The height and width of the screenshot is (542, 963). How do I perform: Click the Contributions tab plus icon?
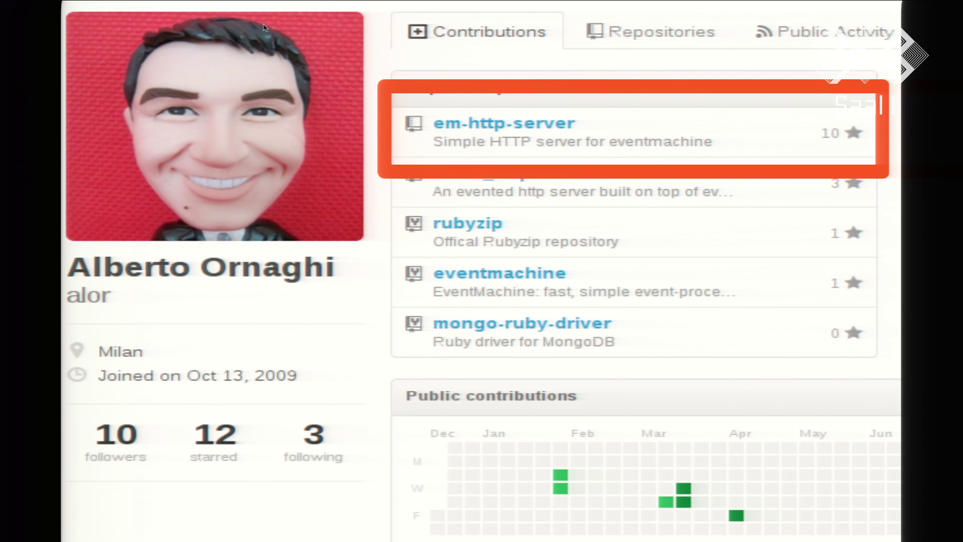coord(417,32)
